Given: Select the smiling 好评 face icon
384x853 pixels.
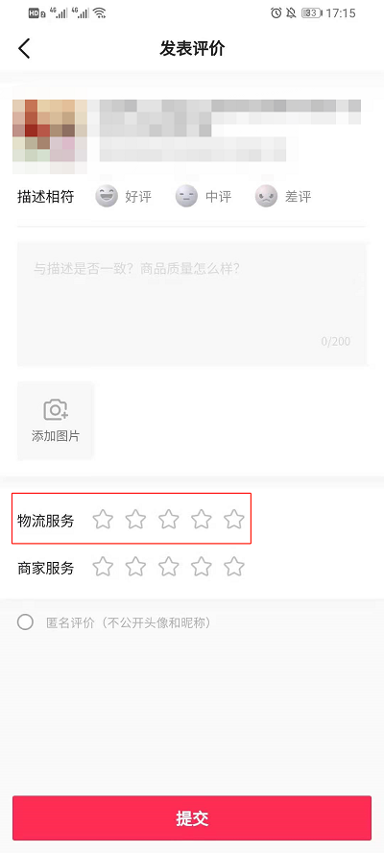Looking at the screenshot, I should pyautogui.click(x=107, y=196).
